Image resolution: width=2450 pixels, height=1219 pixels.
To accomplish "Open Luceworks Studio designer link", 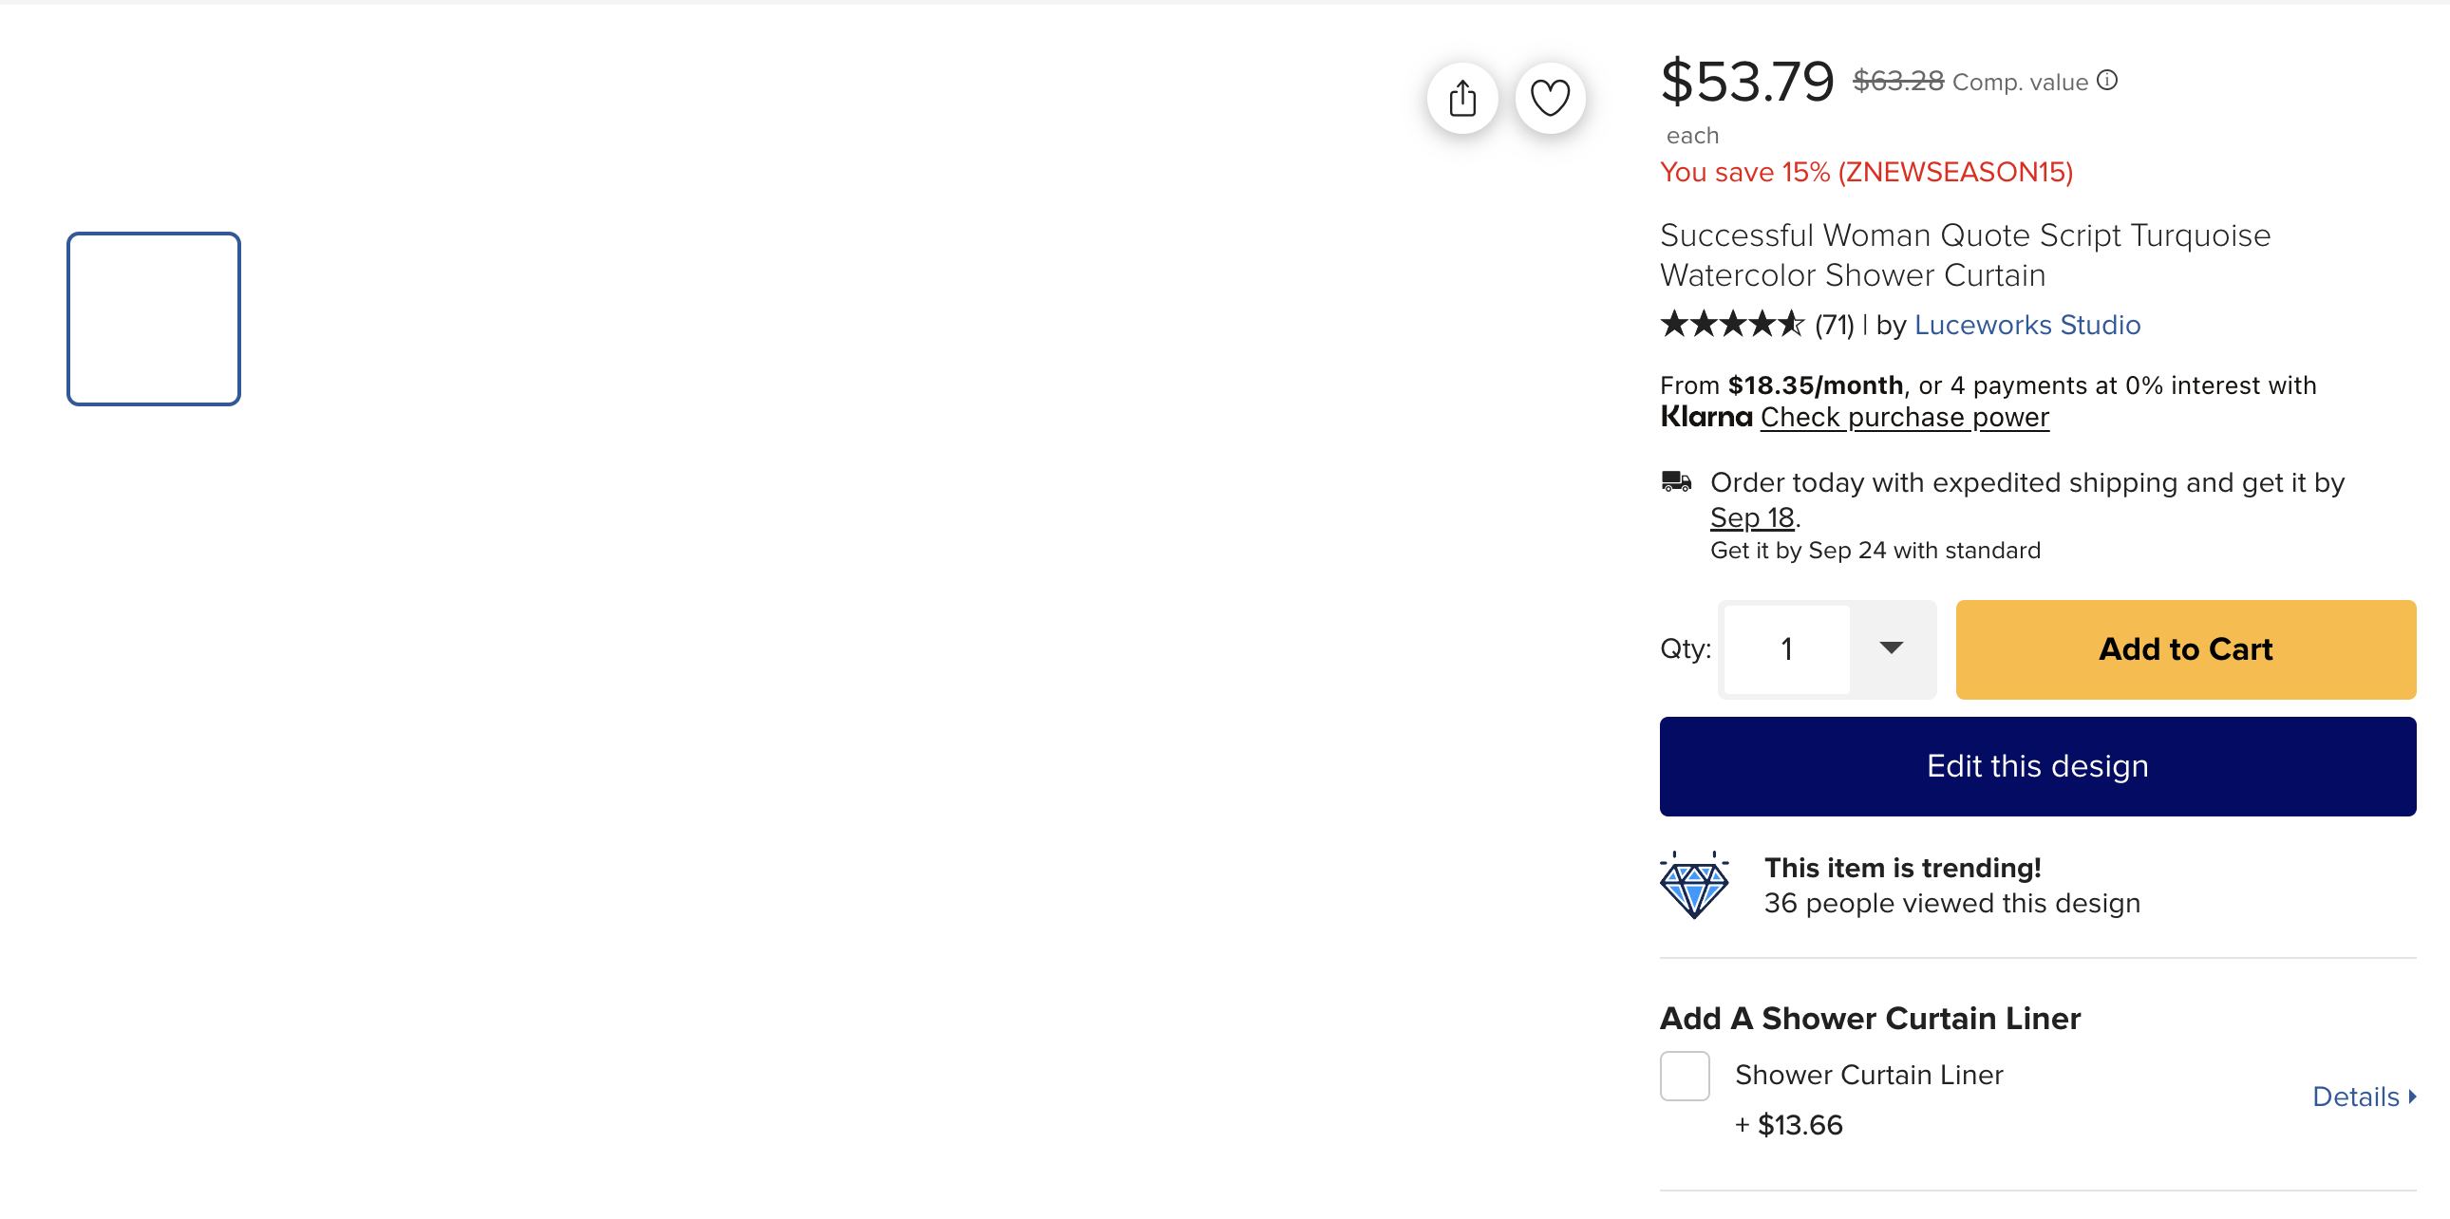I will [2026, 326].
